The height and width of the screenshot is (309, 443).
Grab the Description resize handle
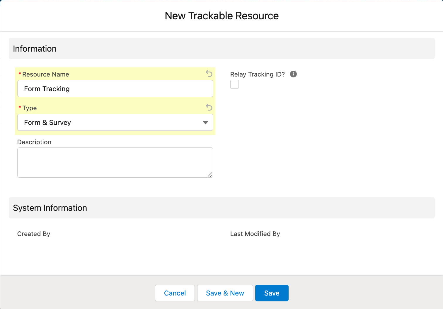pos(210,175)
